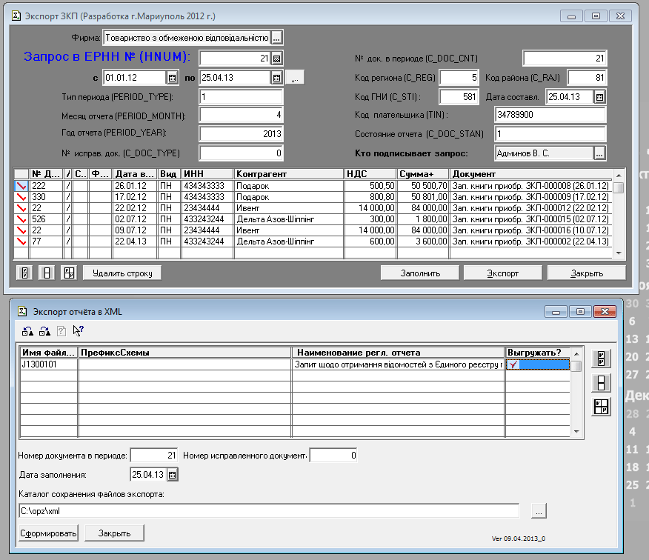This screenshot has width=649, height=560.
Task: Open calendar for end date 25.04.13
Action: pos(277,77)
